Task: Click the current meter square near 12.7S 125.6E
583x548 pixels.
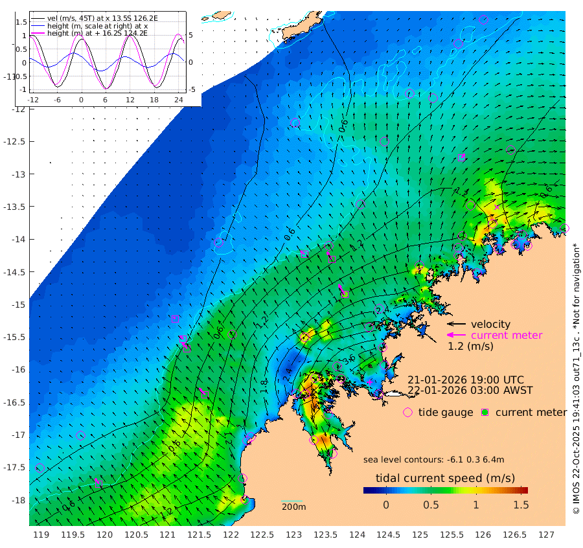Action: pyautogui.click(x=461, y=157)
